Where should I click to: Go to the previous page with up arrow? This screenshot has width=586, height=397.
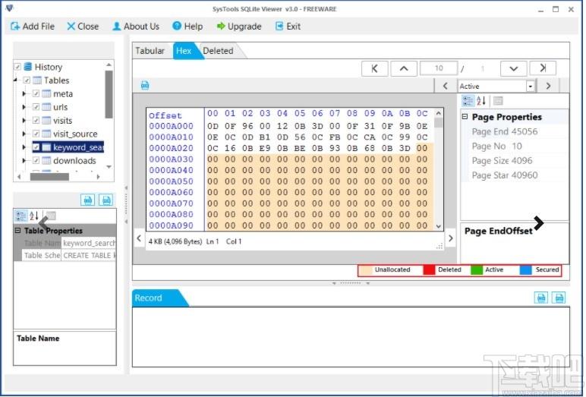(x=403, y=68)
